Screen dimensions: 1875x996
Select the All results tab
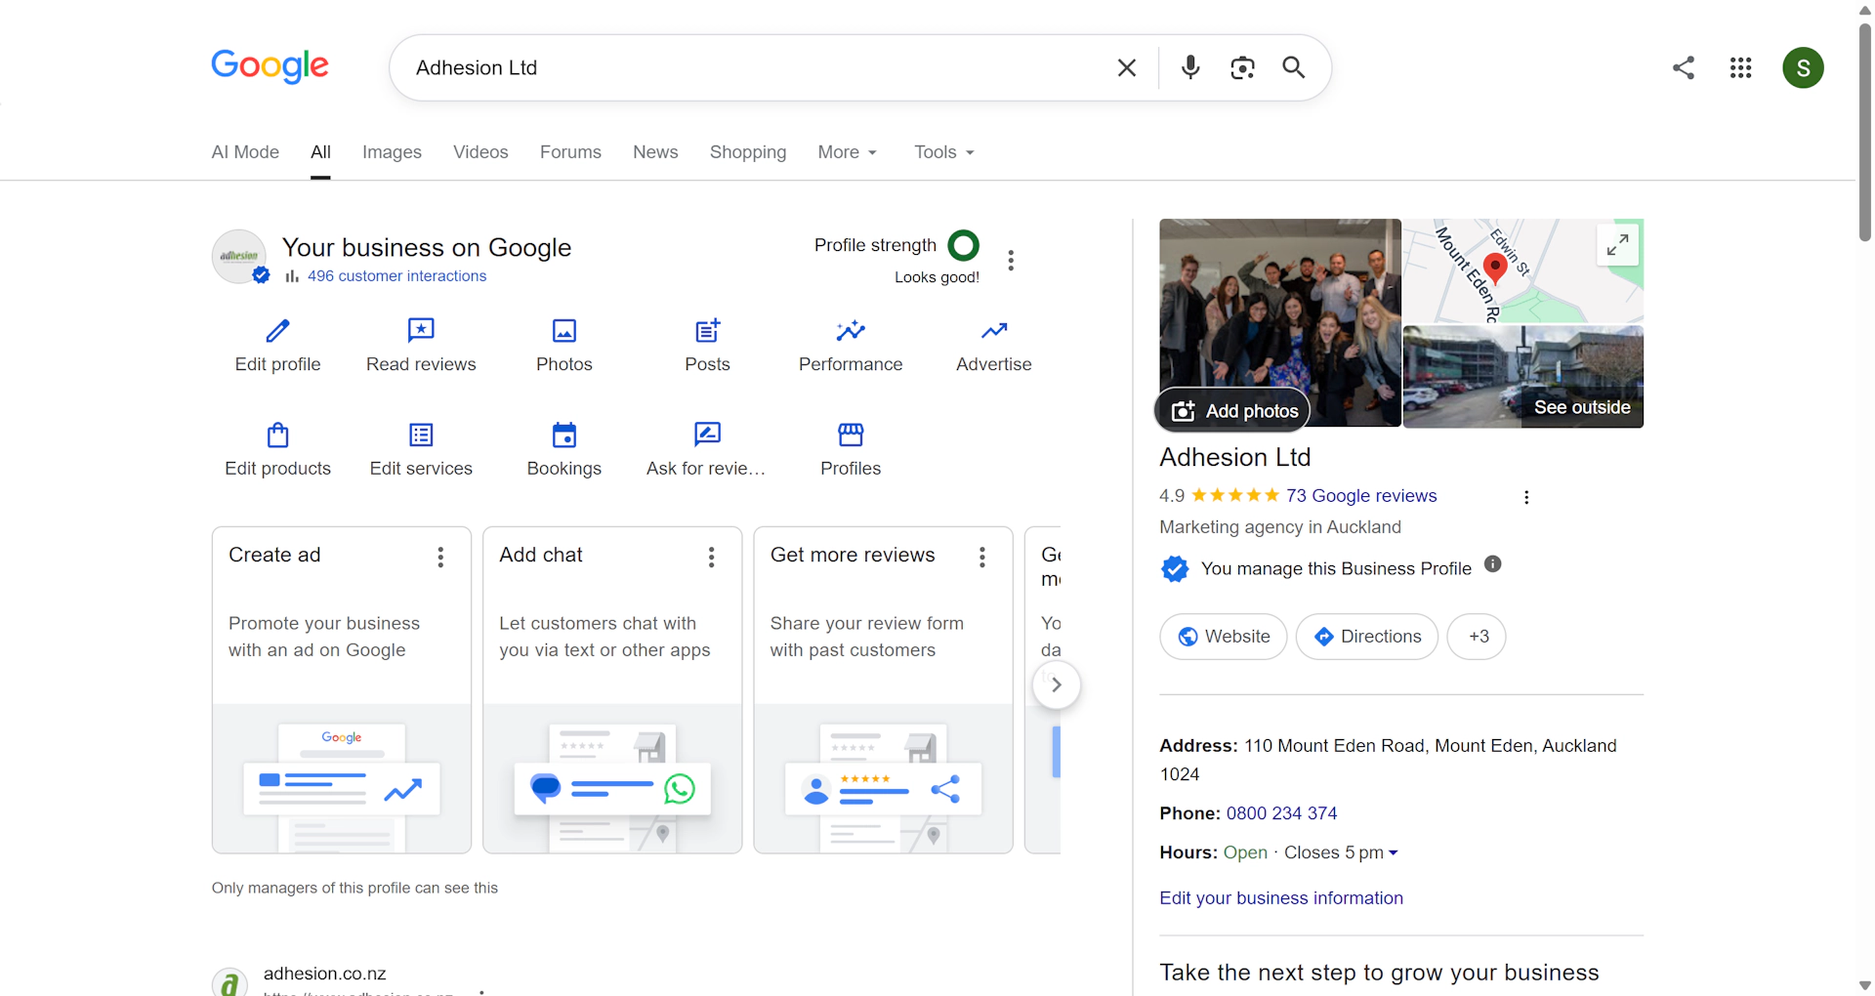320,152
